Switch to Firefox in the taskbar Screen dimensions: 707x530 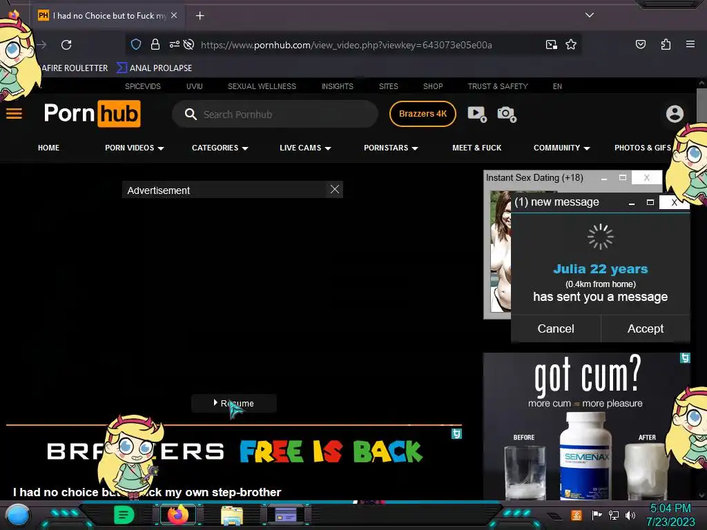177,515
